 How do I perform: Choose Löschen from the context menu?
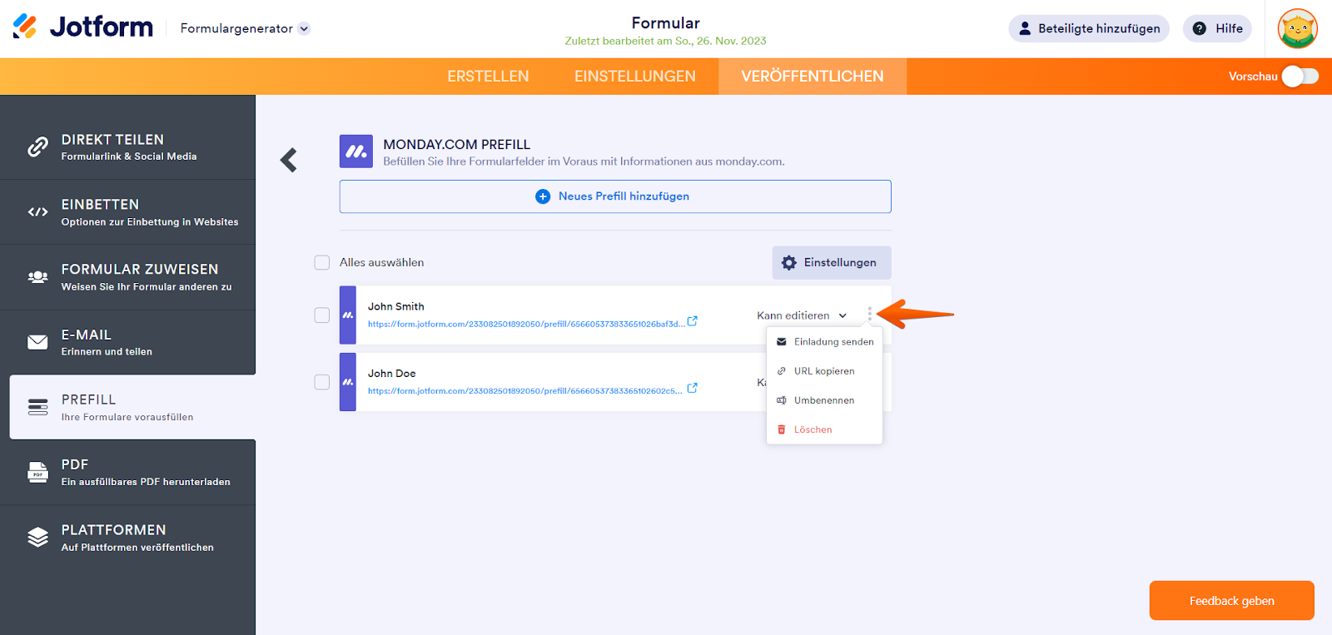[813, 429]
